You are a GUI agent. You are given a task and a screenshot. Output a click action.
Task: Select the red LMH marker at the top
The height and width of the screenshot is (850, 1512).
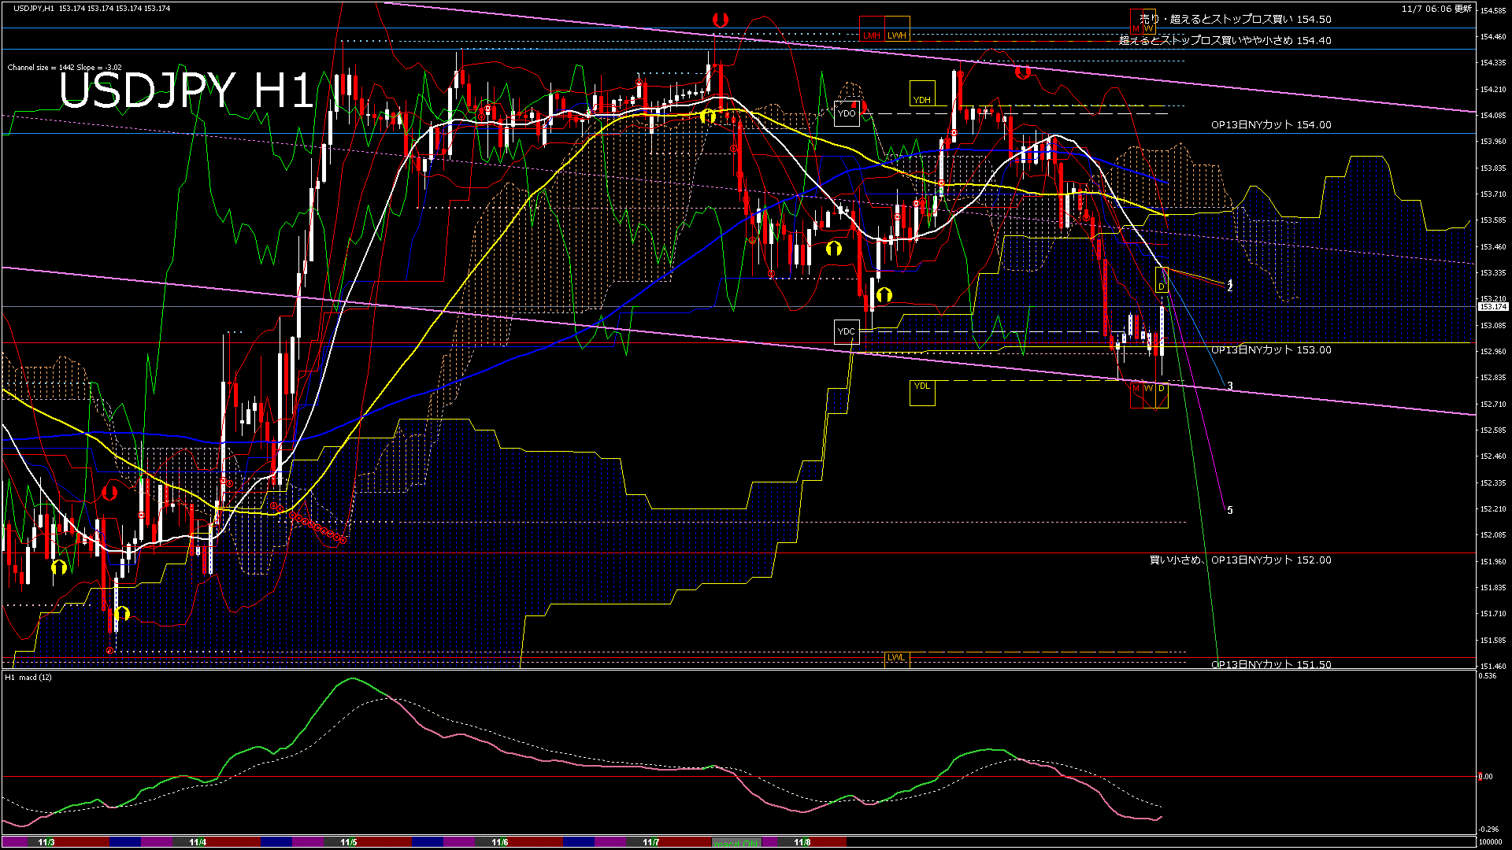[x=872, y=35]
